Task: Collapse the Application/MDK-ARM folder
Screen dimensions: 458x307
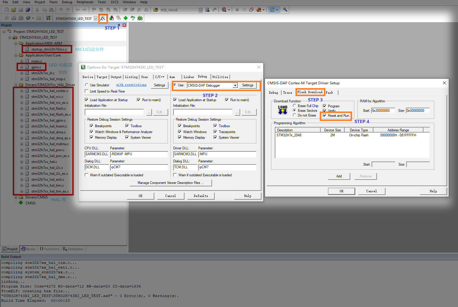Action: point(16,43)
